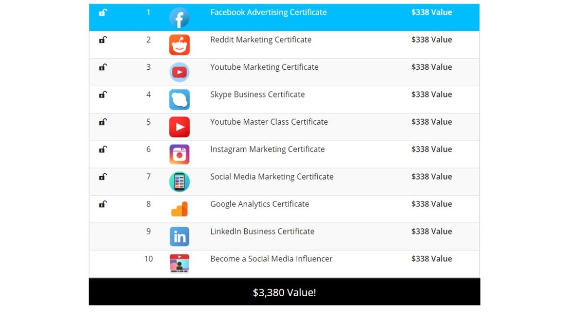This screenshot has width=577, height=313.
Task: Click the Facebook logo icon
Action: (x=179, y=18)
